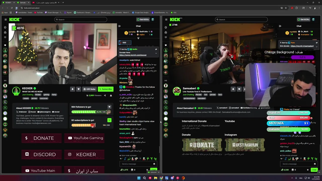
Task: Share the KEOXER stream
Action: click(x=105, y=96)
